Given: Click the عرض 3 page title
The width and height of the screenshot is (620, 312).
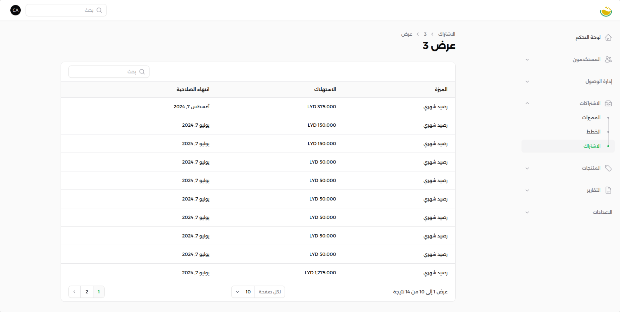Looking at the screenshot, I should tap(439, 46).
